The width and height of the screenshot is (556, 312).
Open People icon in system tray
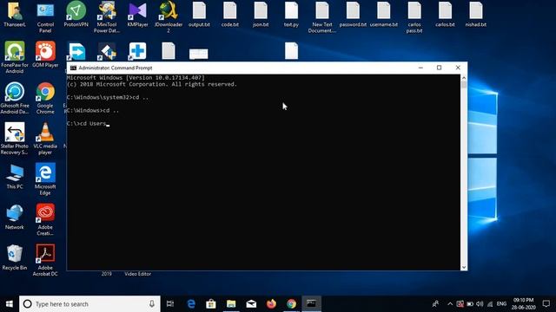tap(435, 304)
